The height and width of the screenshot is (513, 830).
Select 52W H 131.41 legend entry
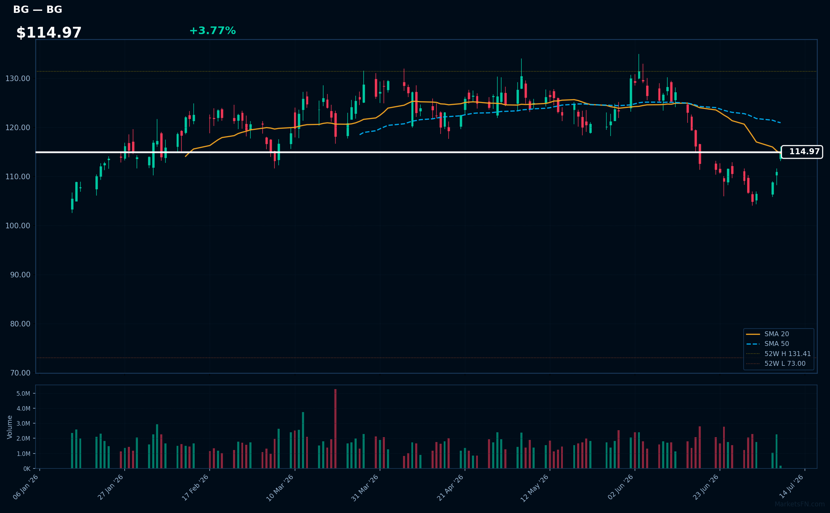coord(778,354)
